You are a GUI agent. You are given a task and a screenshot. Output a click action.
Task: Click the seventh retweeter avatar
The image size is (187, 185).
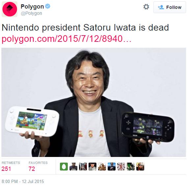pos(121,167)
